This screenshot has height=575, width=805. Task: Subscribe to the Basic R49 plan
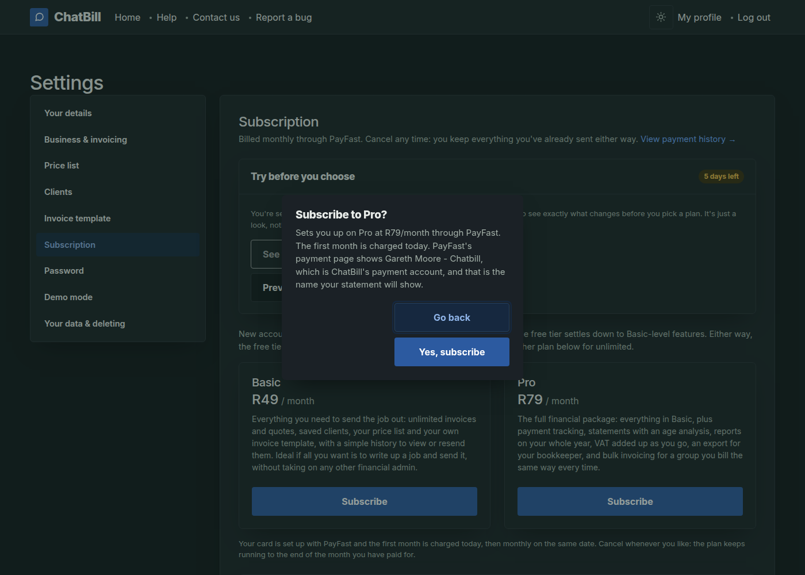[x=365, y=501]
